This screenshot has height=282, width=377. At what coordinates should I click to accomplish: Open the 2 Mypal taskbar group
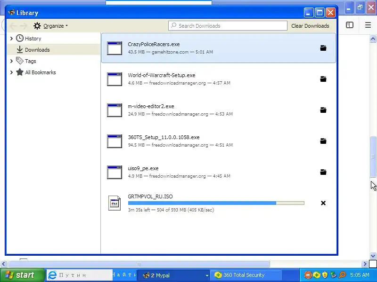click(x=173, y=275)
